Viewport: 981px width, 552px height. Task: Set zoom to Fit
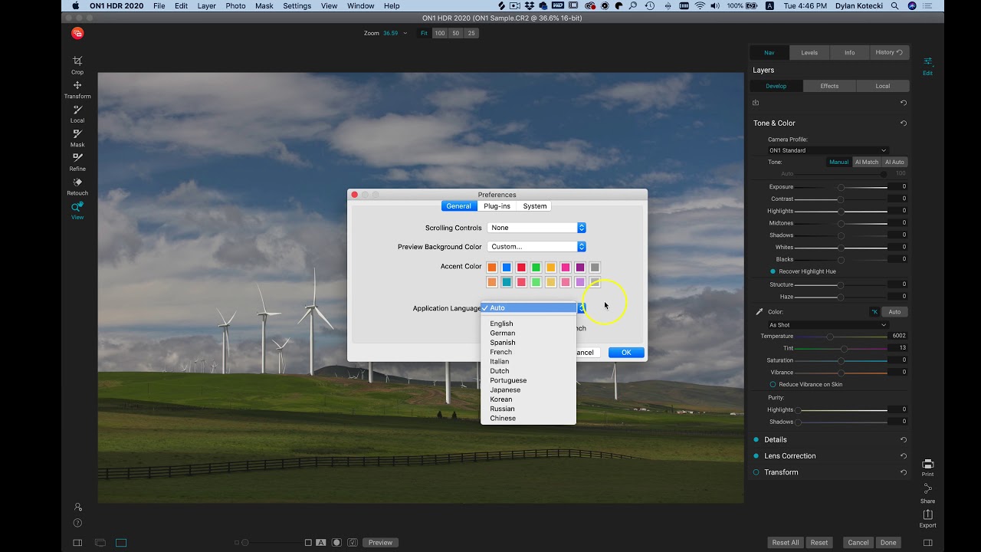tap(424, 33)
